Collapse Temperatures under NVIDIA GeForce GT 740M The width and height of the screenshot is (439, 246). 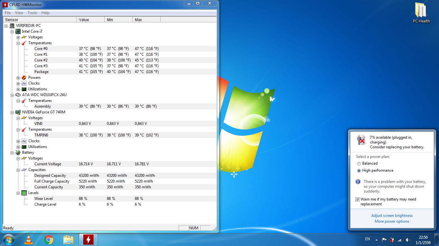point(18,129)
